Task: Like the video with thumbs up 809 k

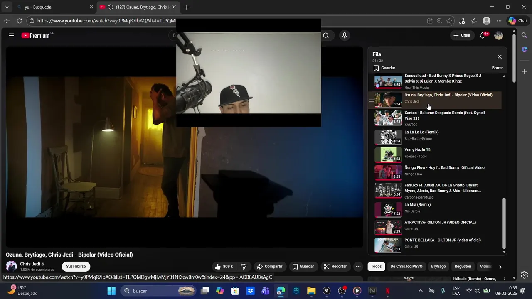Action: [x=224, y=267]
